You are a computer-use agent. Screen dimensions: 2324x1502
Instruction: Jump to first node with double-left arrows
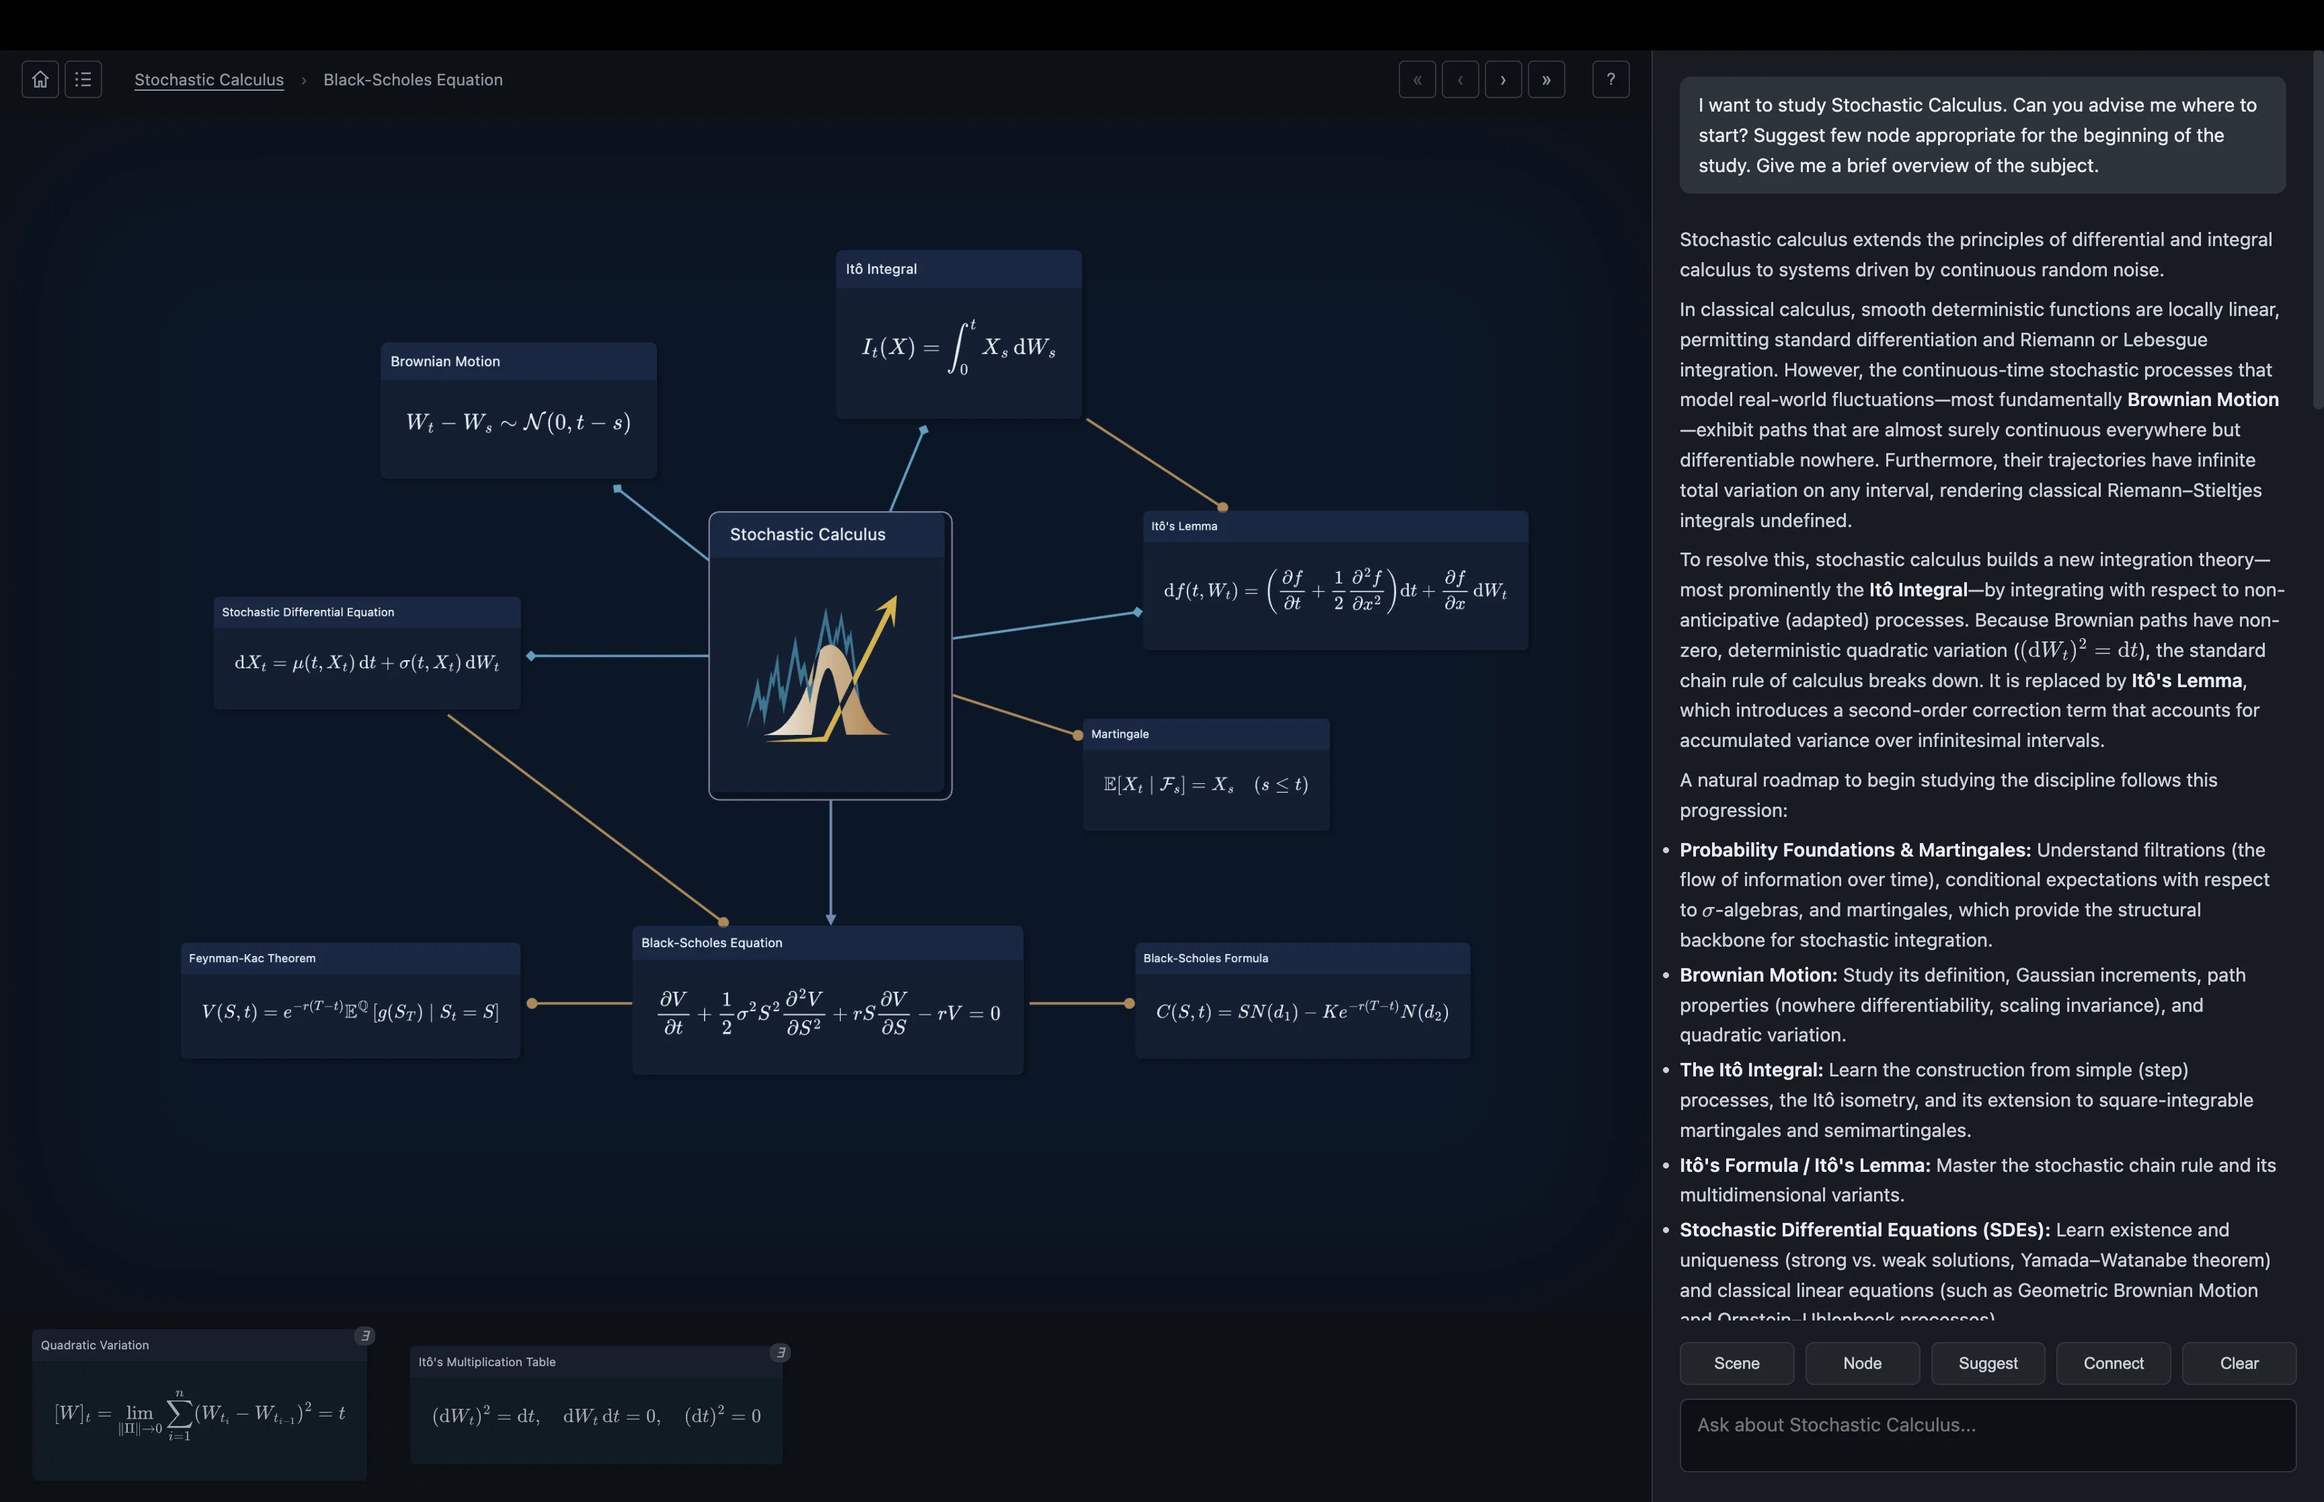(x=1417, y=79)
